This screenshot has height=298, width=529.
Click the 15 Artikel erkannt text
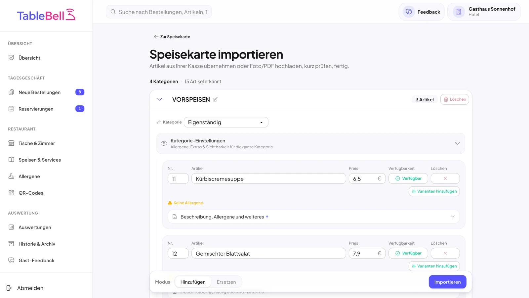203,81
